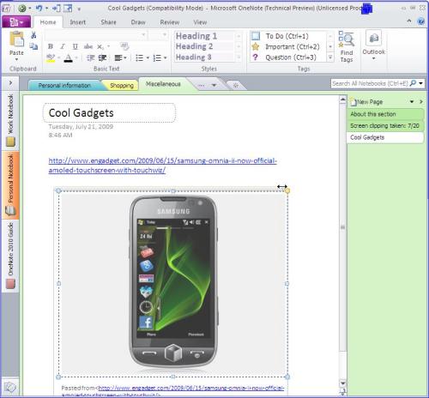Open the Screen clipping taken page
Viewport: 429px width, 398px height.
385,126
